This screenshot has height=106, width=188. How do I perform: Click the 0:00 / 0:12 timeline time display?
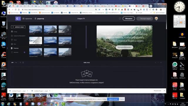87,63
